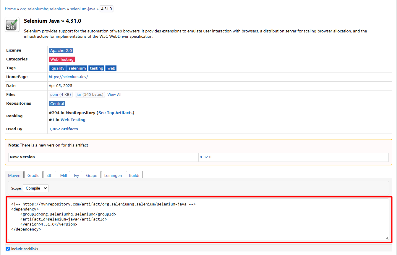Click the HomePage row label
This screenshot has height=255, width=397.
click(17, 77)
